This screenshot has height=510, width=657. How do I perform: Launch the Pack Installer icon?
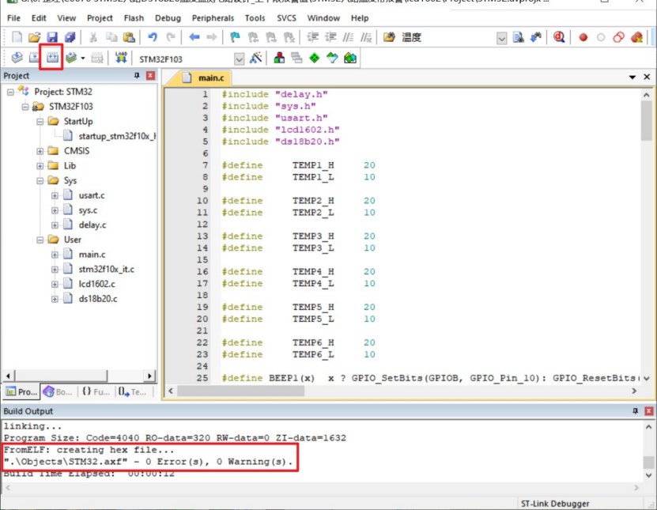click(350, 58)
